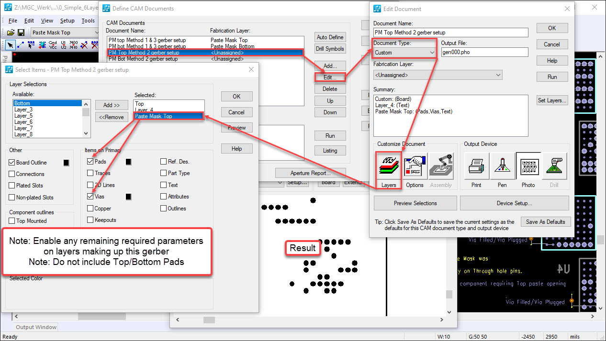The height and width of the screenshot is (341, 606).
Task: Open the Paste Mask Top layer dropdown
Action: coord(65,33)
